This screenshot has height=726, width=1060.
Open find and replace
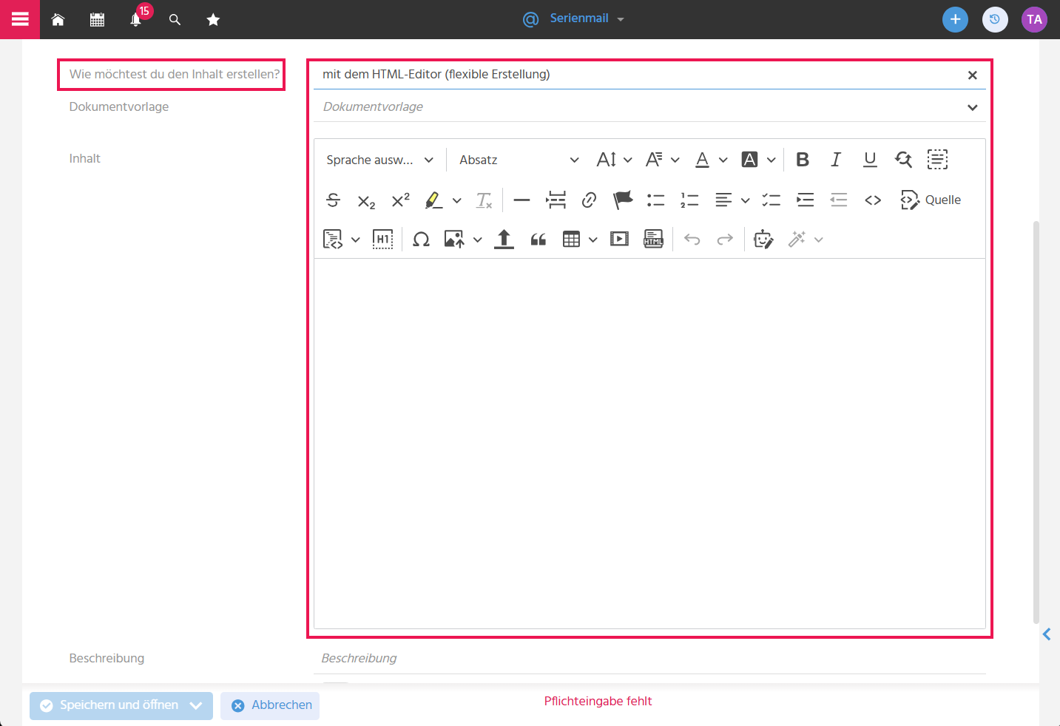903,160
